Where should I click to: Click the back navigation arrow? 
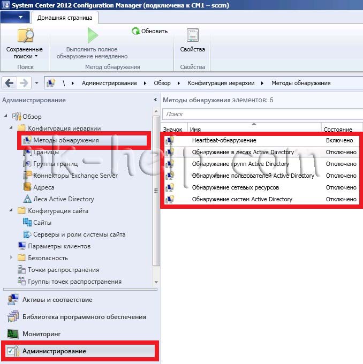[9, 83]
